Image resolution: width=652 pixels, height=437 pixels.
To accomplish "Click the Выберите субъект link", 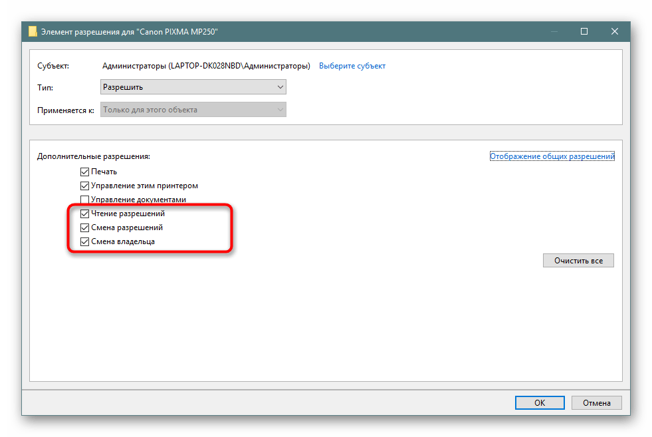I will coord(352,66).
